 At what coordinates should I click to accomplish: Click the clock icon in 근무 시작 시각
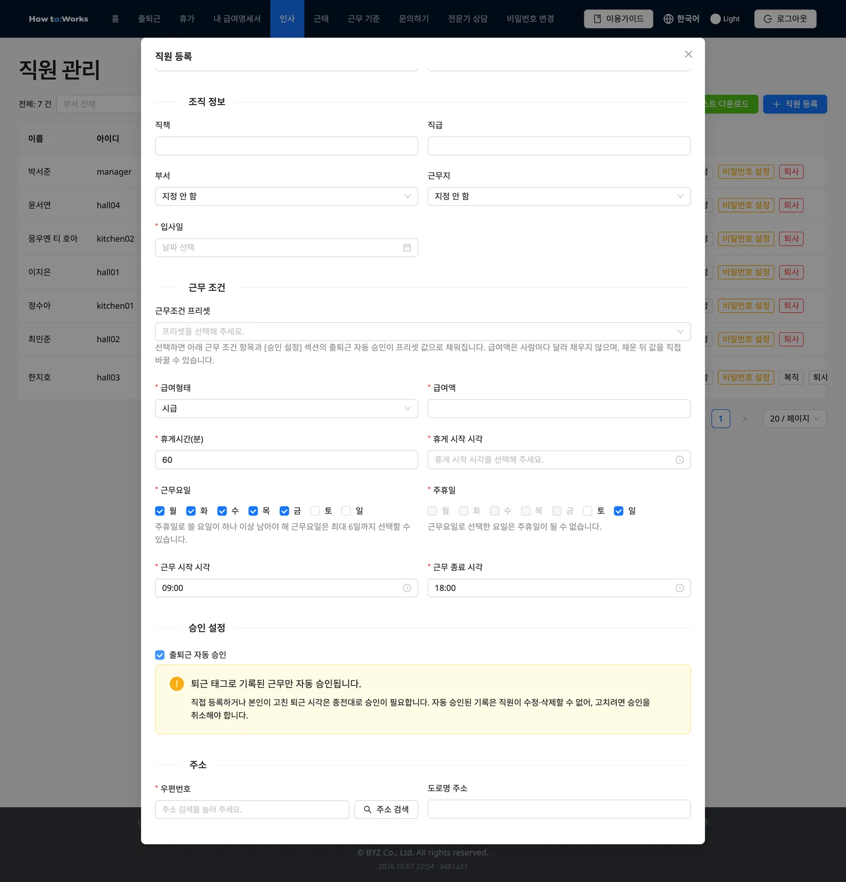point(407,588)
